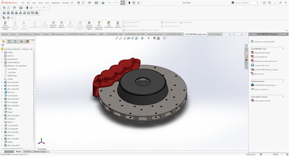Switch to FeatureManager design tree tab icon

[x=3, y=42]
